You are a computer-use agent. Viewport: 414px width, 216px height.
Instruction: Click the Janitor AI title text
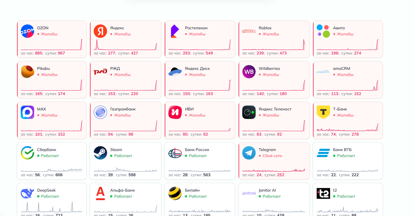(267, 190)
